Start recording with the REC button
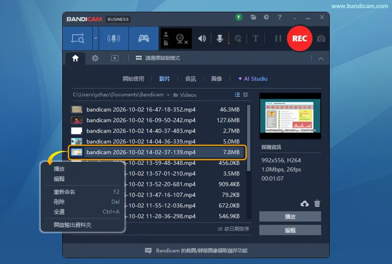The width and height of the screenshot is (392, 264). 299,39
